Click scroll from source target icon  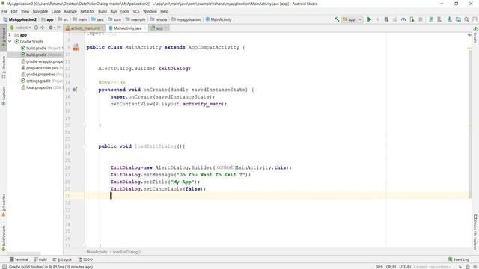pos(36,28)
